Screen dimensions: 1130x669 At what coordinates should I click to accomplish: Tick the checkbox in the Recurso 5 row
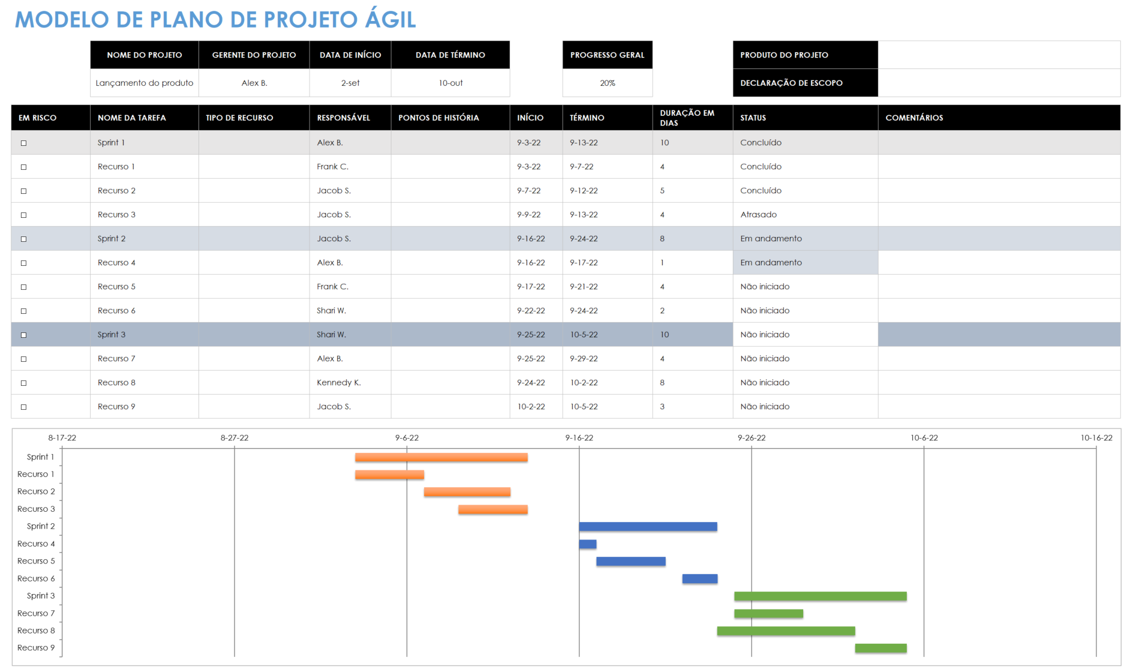23,287
